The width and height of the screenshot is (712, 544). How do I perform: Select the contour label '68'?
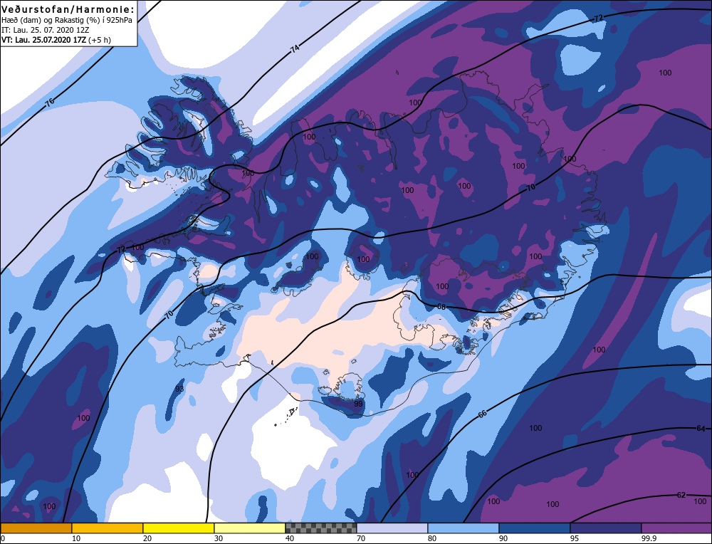pyautogui.click(x=441, y=307)
